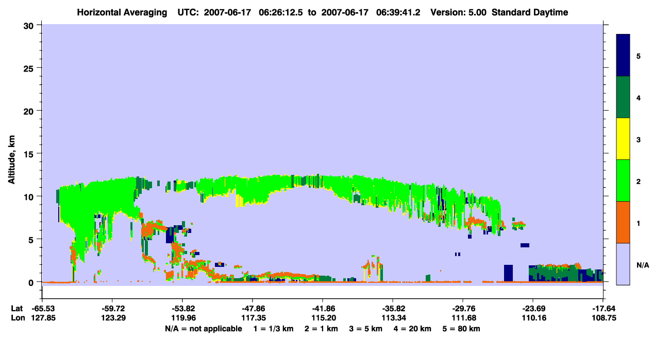Click the yellow colorbar segment labeled 3
Screen dimensions: 670x343
[623, 139]
